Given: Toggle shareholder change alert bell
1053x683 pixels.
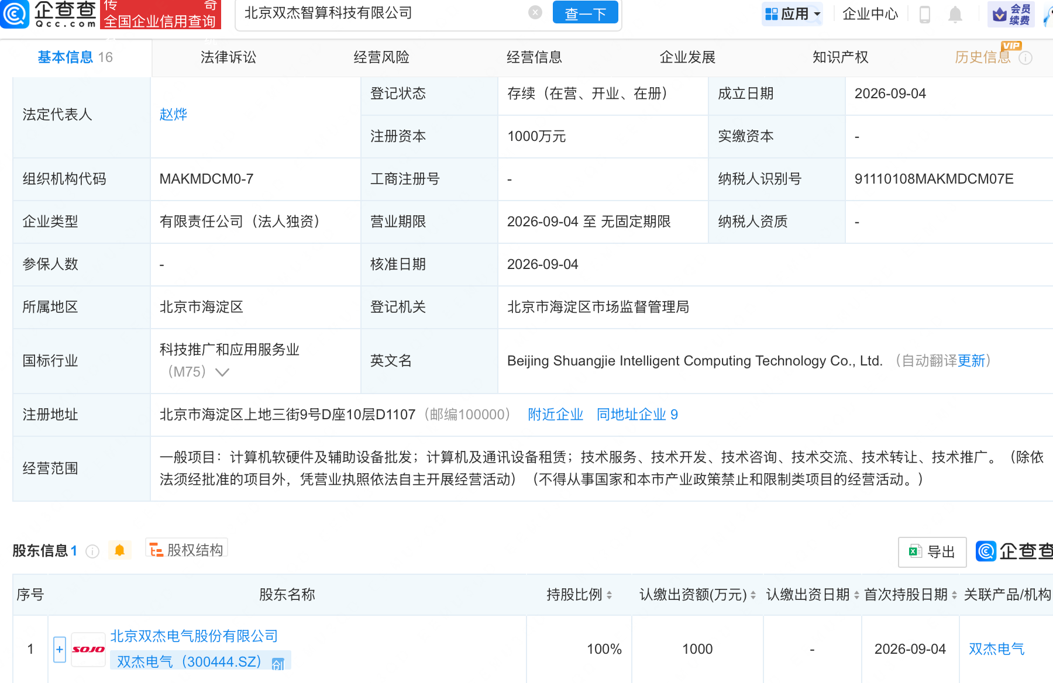Looking at the screenshot, I should tap(120, 550).
